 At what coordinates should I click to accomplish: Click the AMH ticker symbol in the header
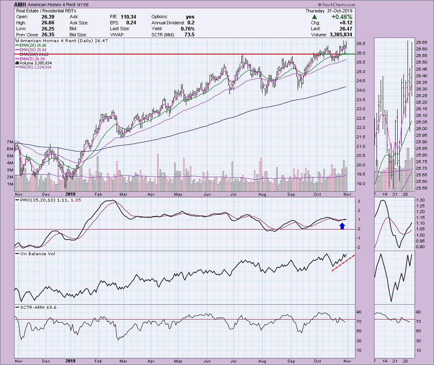coord(20,5)
